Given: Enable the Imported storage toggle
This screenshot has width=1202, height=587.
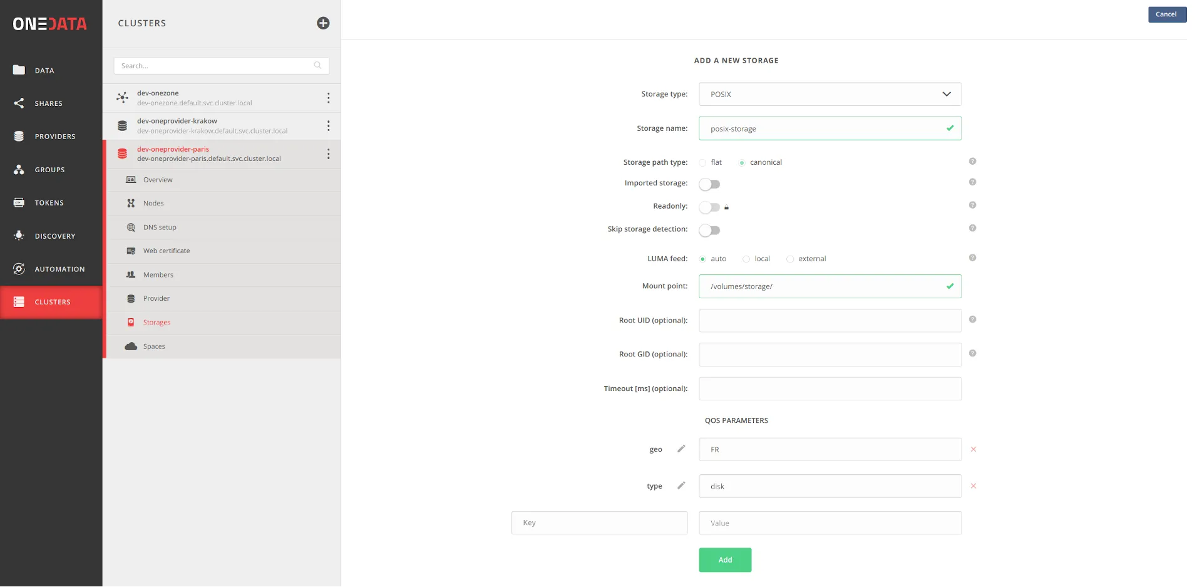Looking at the screenshot, I should 709,184.
